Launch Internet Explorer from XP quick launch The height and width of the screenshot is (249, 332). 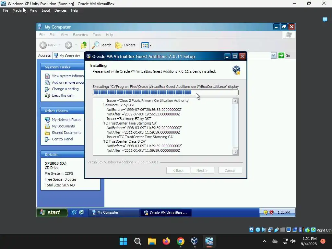[x=74, y=212]
